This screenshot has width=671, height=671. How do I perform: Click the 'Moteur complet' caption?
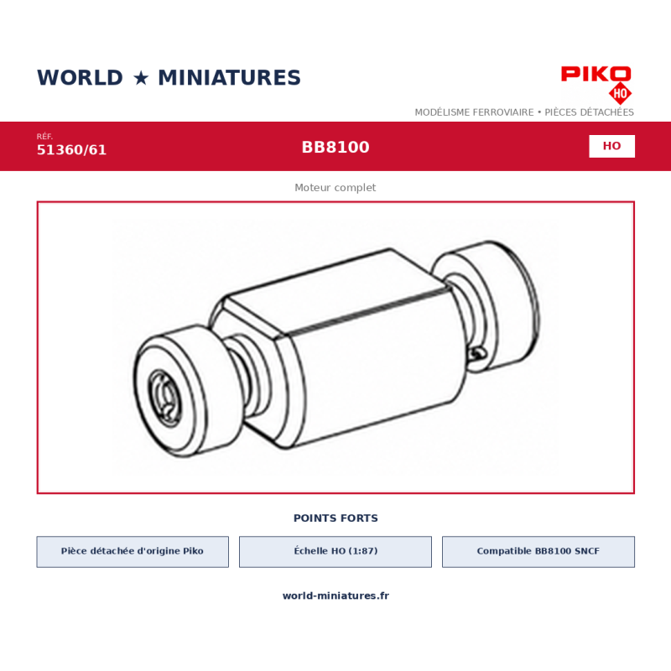[335, 187]
